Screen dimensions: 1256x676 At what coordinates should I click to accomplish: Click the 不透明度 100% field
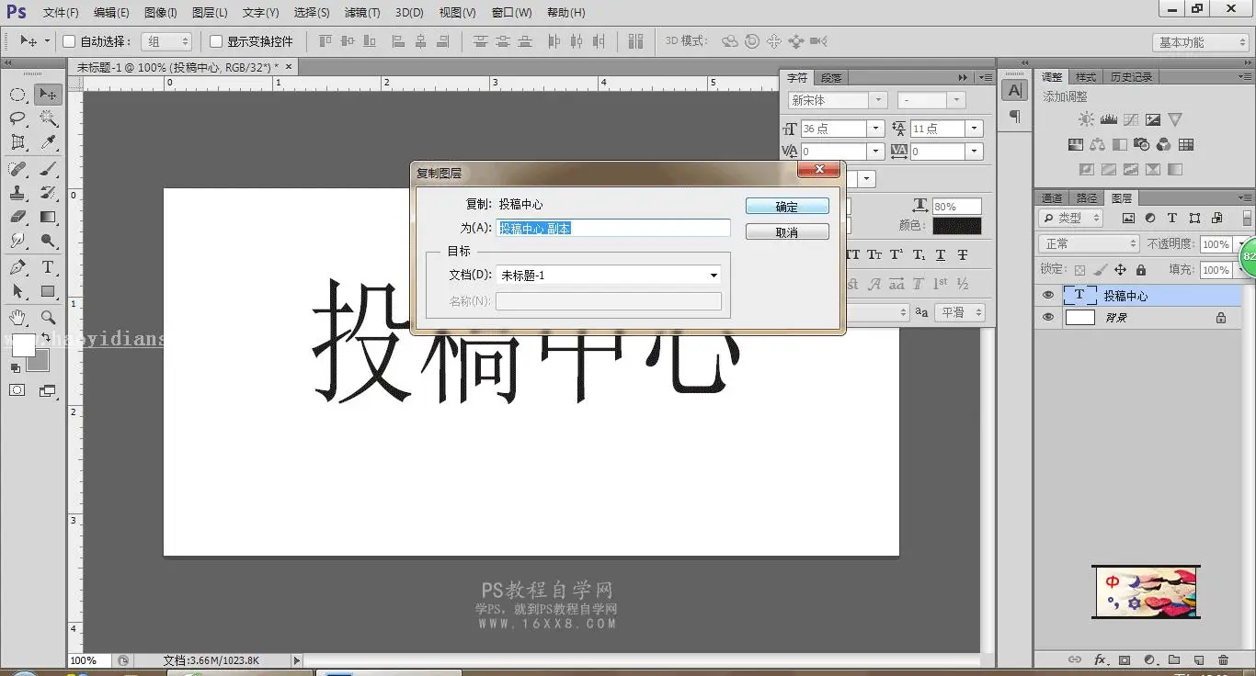pyautogui.click(x=1215, y=244)
